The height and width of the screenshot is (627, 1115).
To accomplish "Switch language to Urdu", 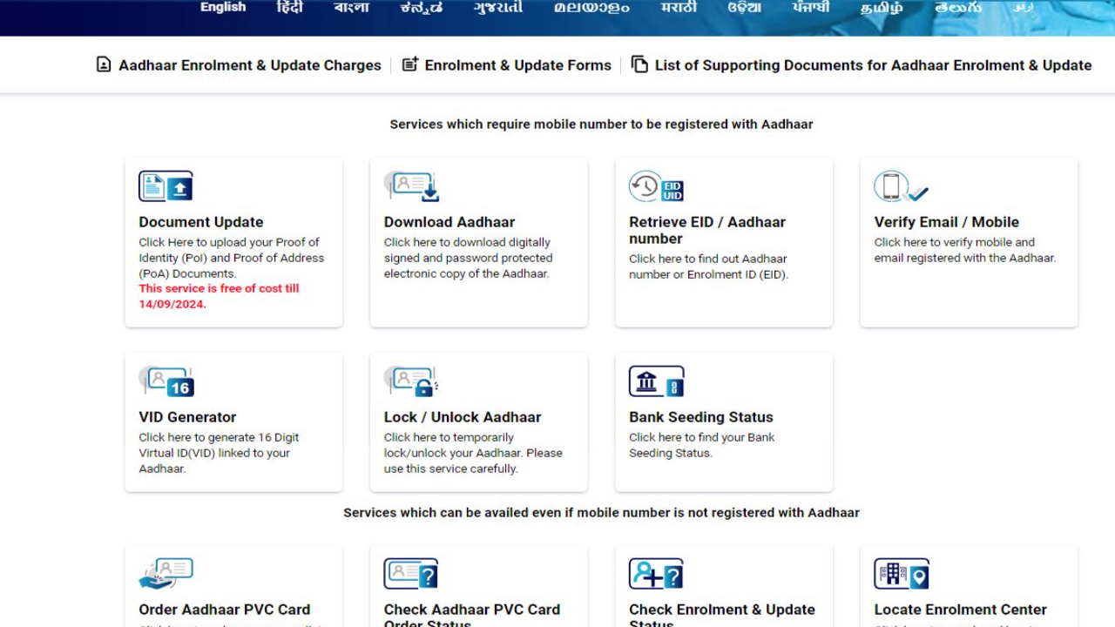I will 1024,7.
